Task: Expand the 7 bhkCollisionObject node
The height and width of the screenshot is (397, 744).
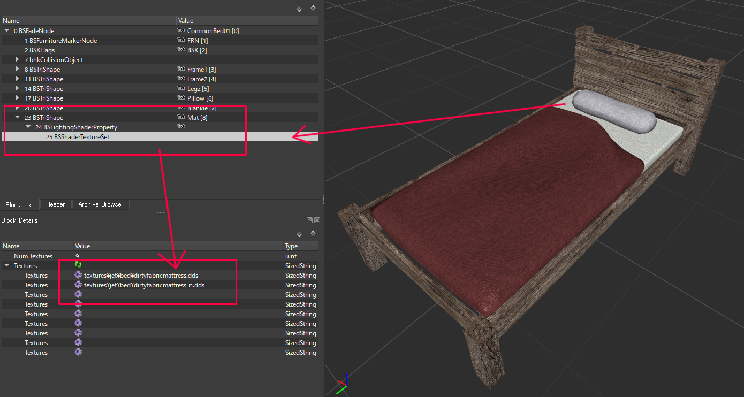Action: (x=18, y=60)
